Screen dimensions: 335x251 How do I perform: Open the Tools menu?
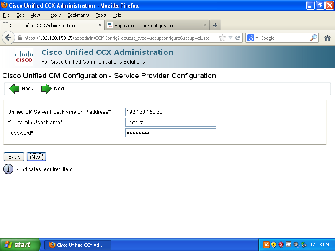coord(100,15)
